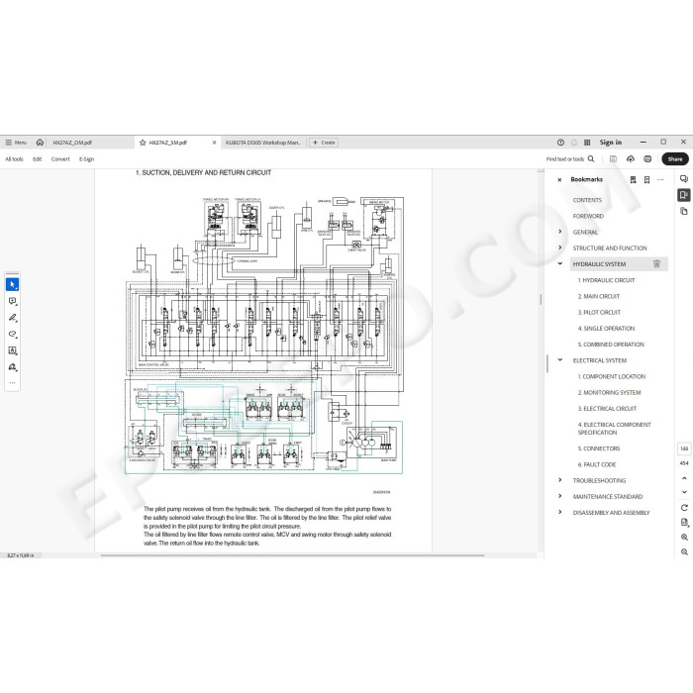693x693 pixels.
Task: Collapse the HYDRAULIC SYSTEM bookmark
Action: [560, 263]
